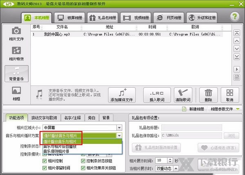Screen dimensions: 245x175
Task: Switch to the 视频相册 tab
Action: pyautogui.click(x=138, y=18)
